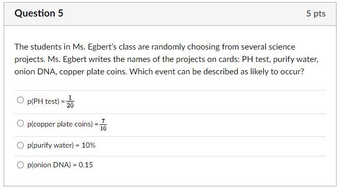Viewport: 351px width, 190px height.
Task: Click the "p(PH test) =" answer label
Action: pyautogui.click(x=46, y=101)
